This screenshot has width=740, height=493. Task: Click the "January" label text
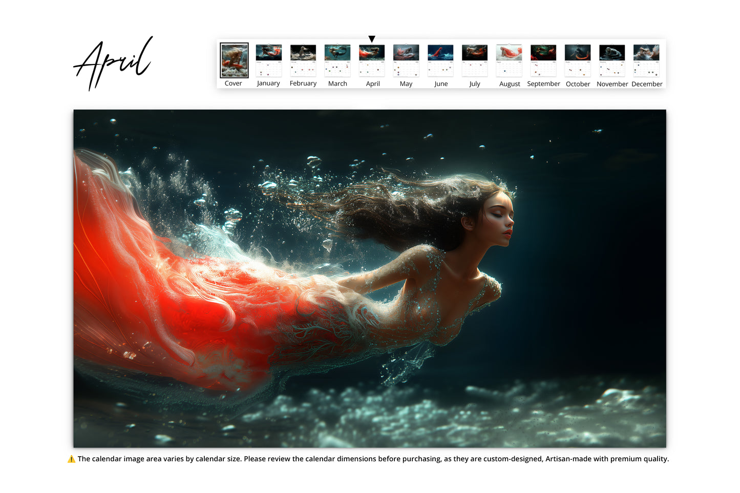tap(268, 83)
